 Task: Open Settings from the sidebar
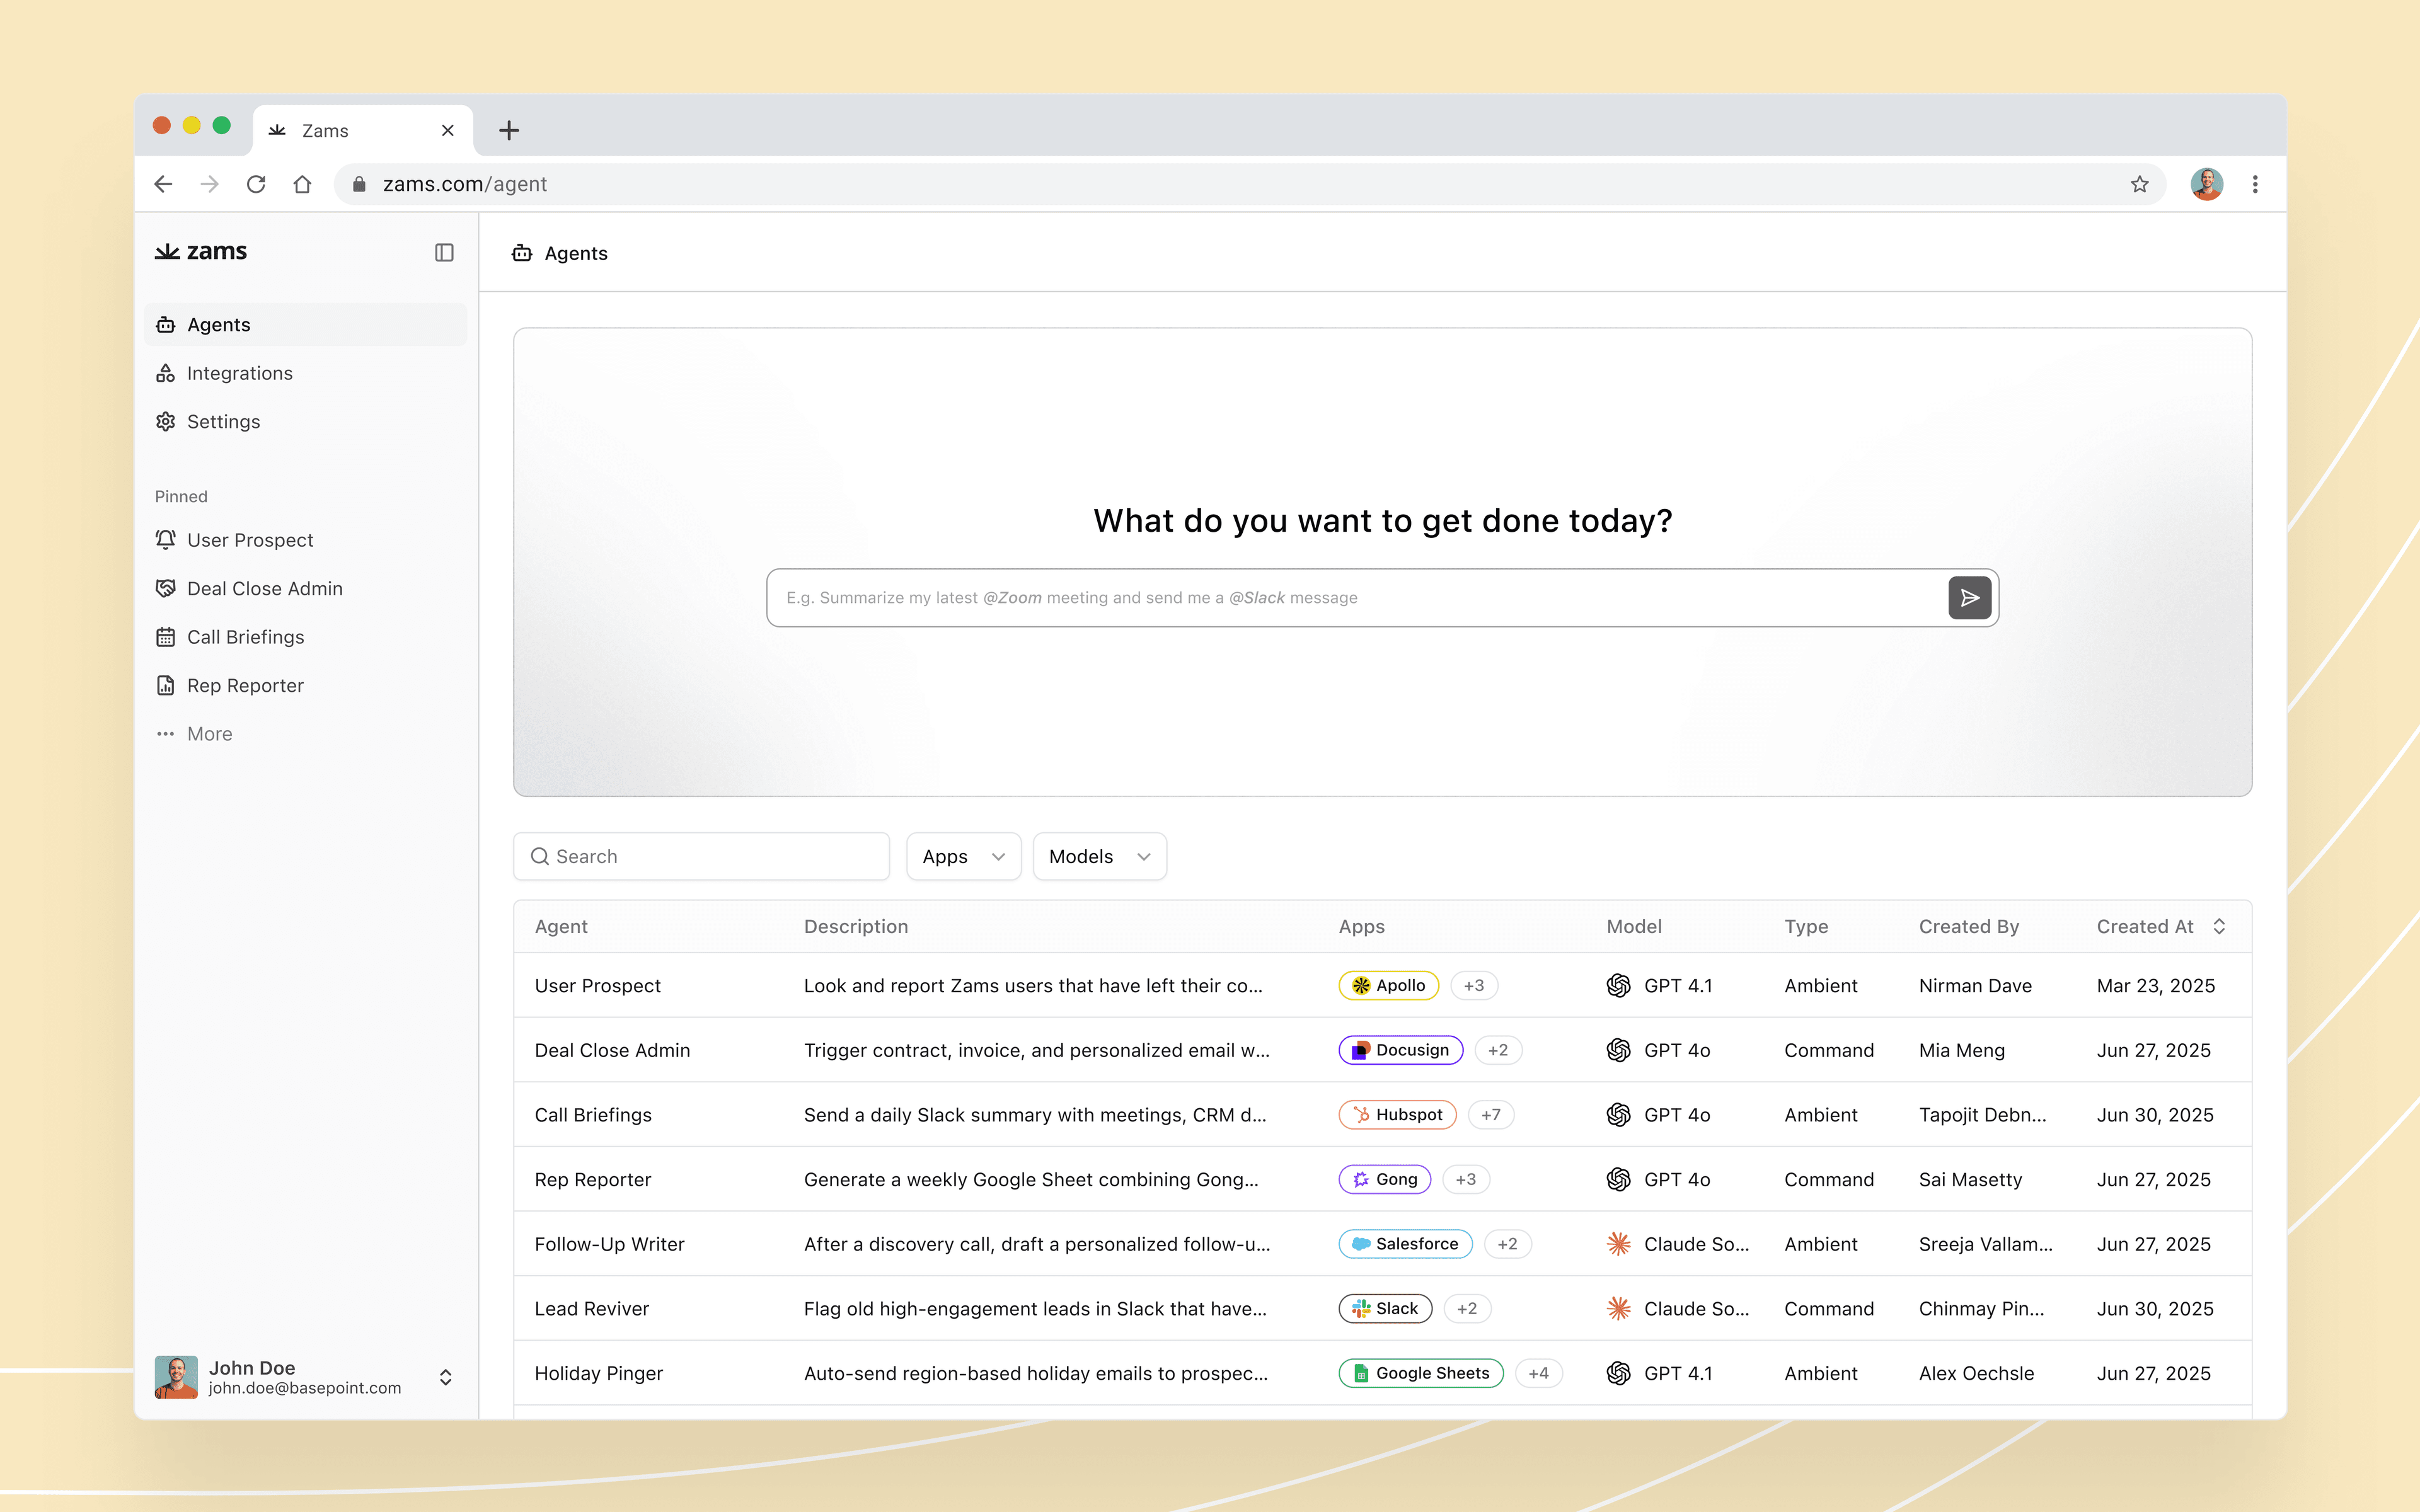[x=223, y=421]
